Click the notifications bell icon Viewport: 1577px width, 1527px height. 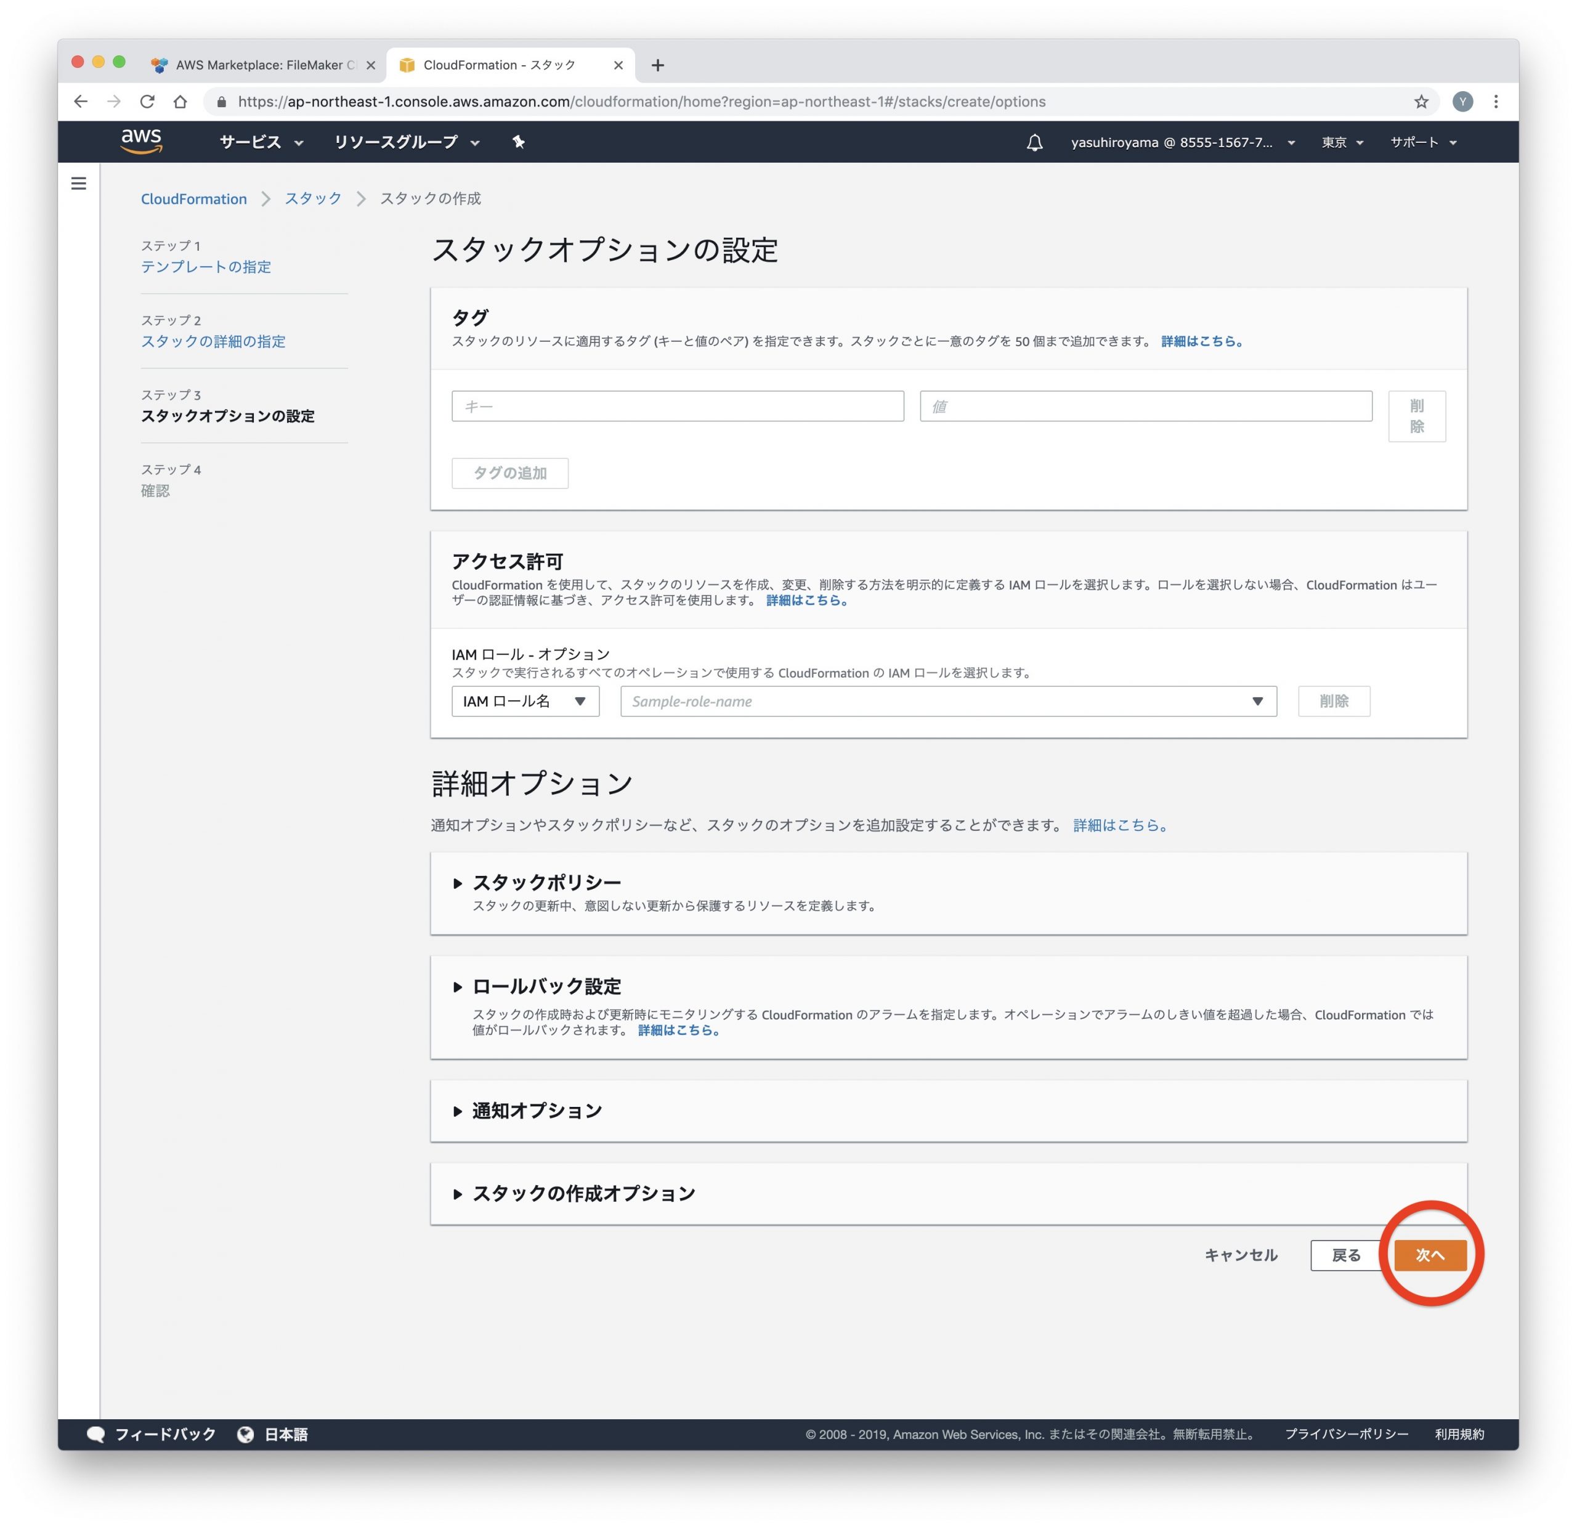[x=1035, y=142]
